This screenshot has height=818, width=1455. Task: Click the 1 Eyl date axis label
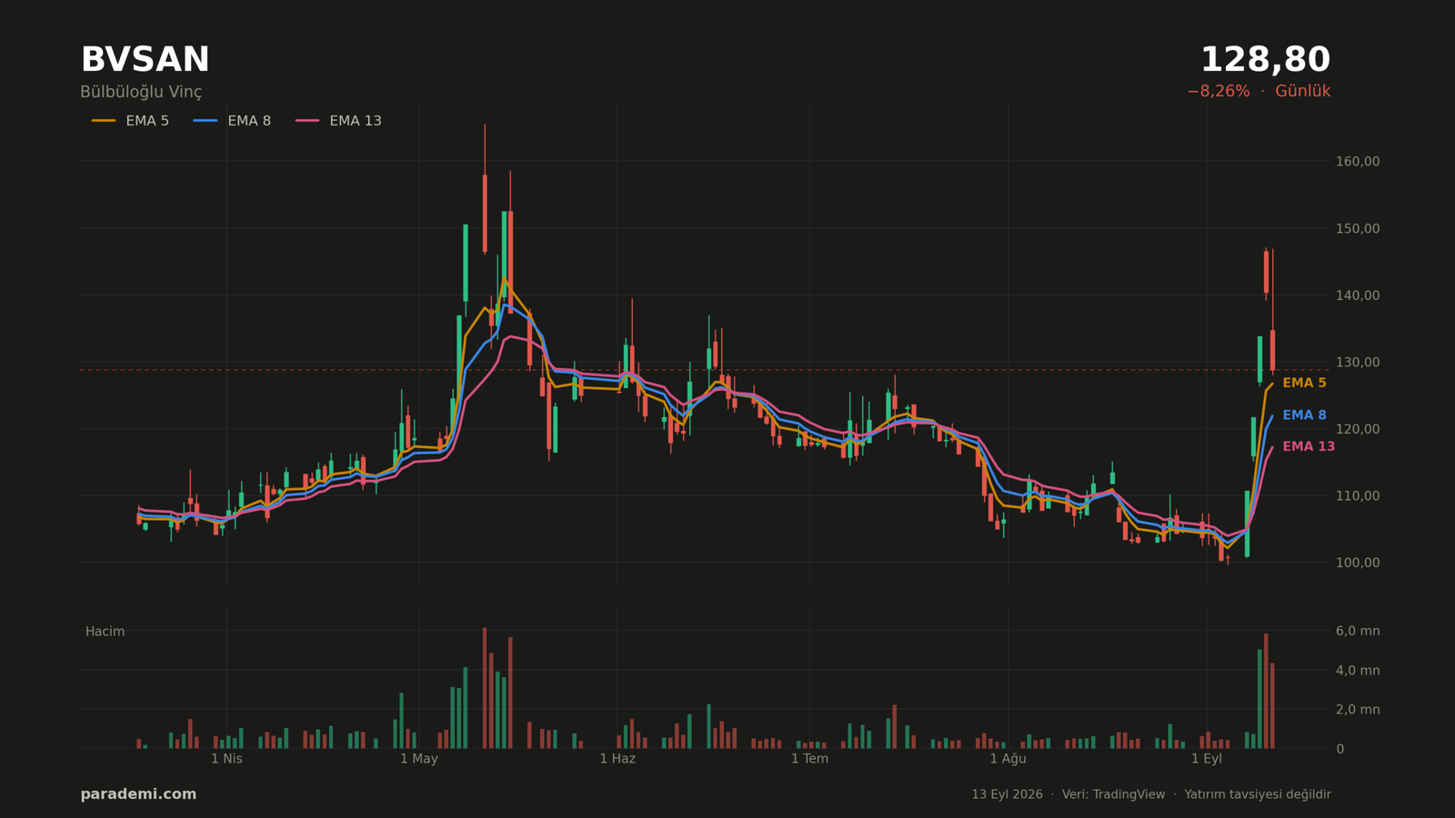pyautogui.click(x=1207, y=759)
